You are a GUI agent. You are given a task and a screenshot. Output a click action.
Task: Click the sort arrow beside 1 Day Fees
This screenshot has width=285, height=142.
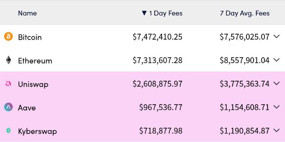pyautogui.click(x=144, y=13)
